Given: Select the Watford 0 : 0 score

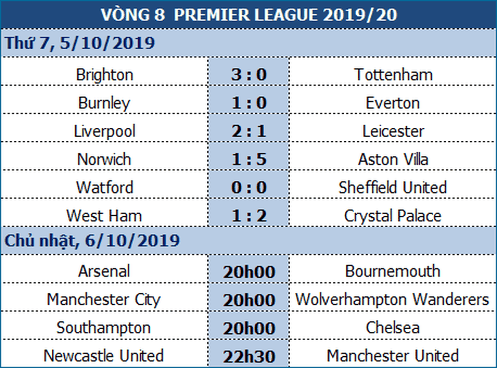Looking at the screenshot, I should coord(248,187).
